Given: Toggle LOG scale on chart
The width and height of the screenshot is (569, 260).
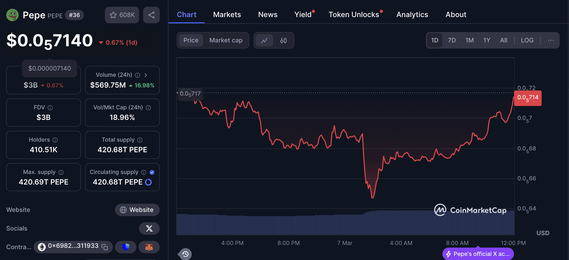Looking at the screenshot, I should coord(527,40).
